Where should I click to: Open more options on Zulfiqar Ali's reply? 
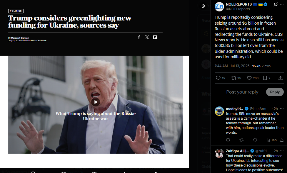[282, 151]
